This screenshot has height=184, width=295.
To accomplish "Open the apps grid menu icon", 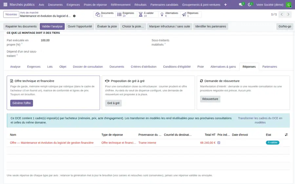I will pyautogui.click(x=6, y=5).
